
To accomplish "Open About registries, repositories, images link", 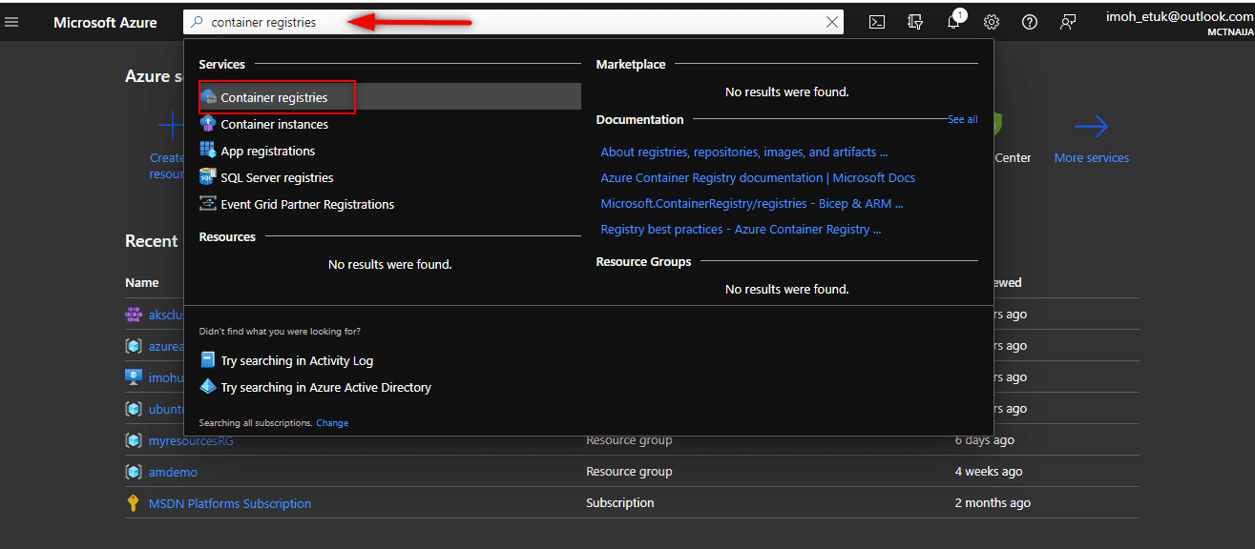I will pos(744,152).
